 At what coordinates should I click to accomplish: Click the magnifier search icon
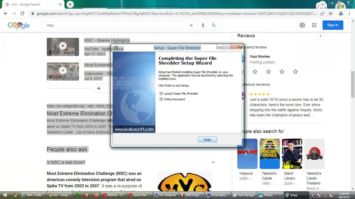click(x=214, y=25)
